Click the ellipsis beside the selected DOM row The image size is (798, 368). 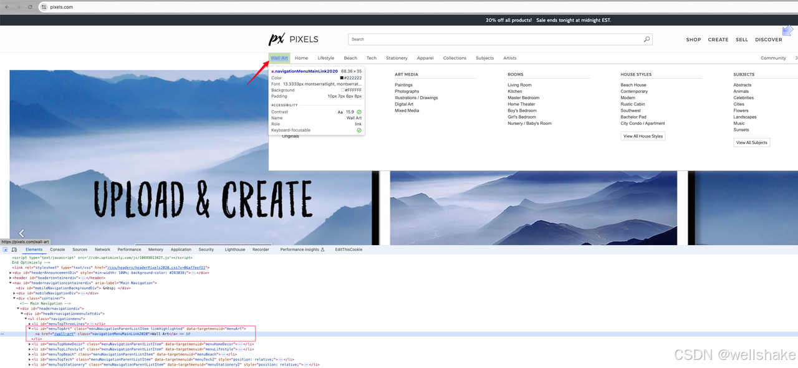point(4,334)
